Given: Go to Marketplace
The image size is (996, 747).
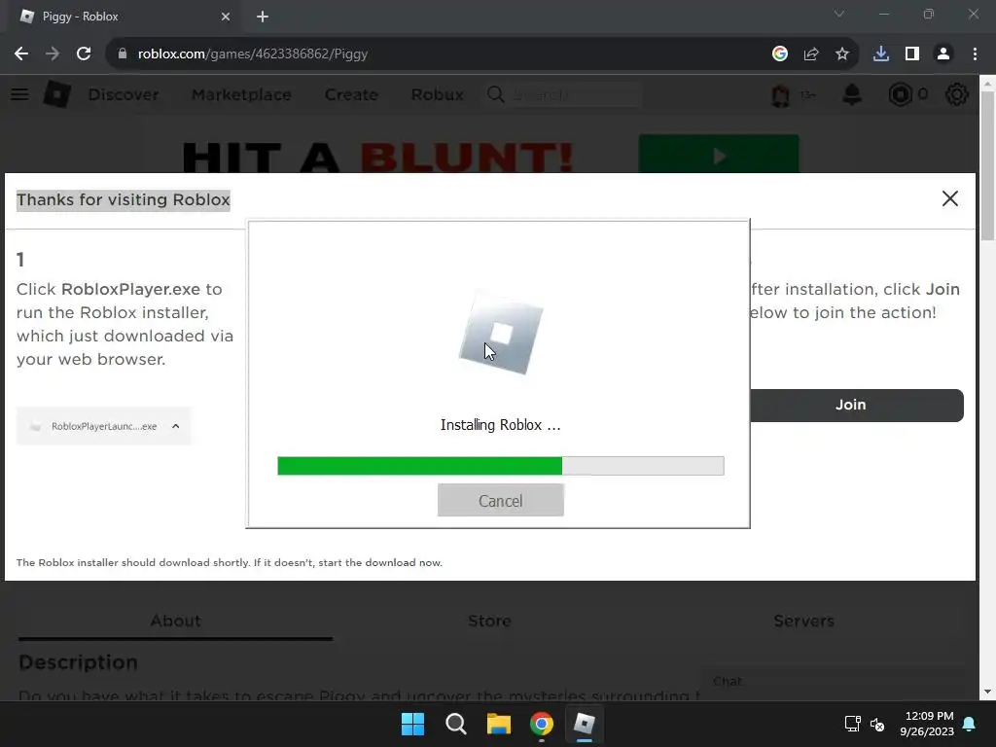Looking at the screenshot, I should 241,94.
